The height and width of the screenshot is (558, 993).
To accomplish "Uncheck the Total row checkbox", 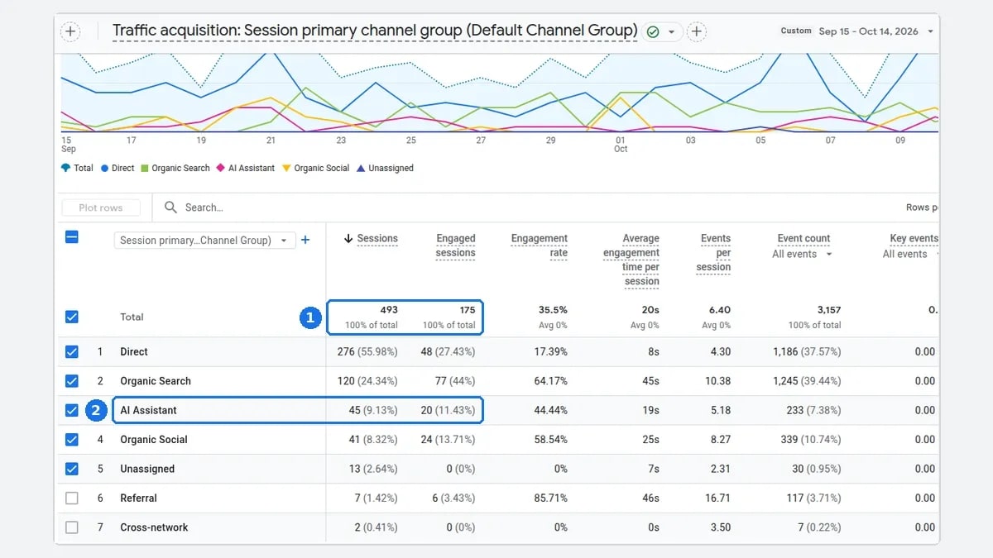I will [x=72, y=317].
